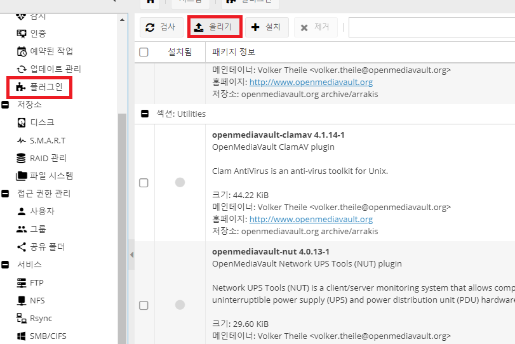The image size is (515, 344).
Task: Click the Rsync service icon
Action: click(22, 318)
